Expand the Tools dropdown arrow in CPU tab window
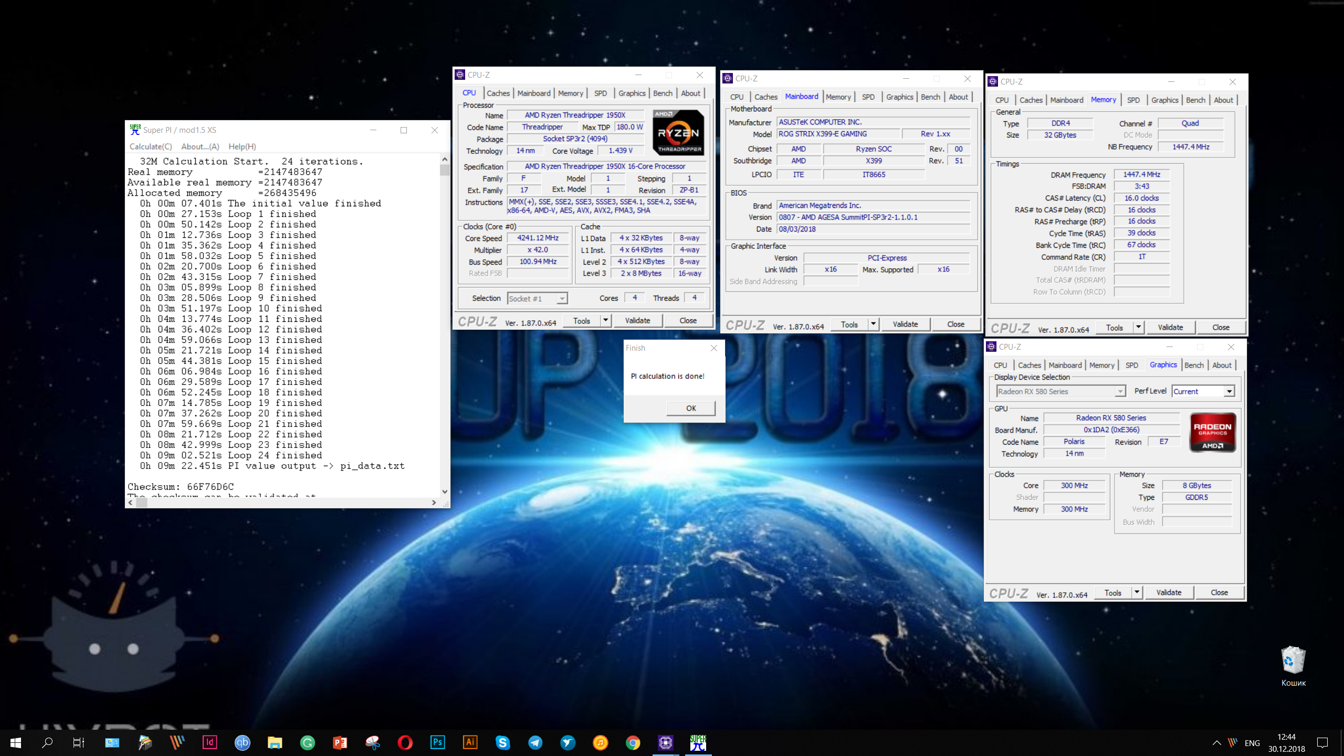1344x756 pixels. click(605, 320)
